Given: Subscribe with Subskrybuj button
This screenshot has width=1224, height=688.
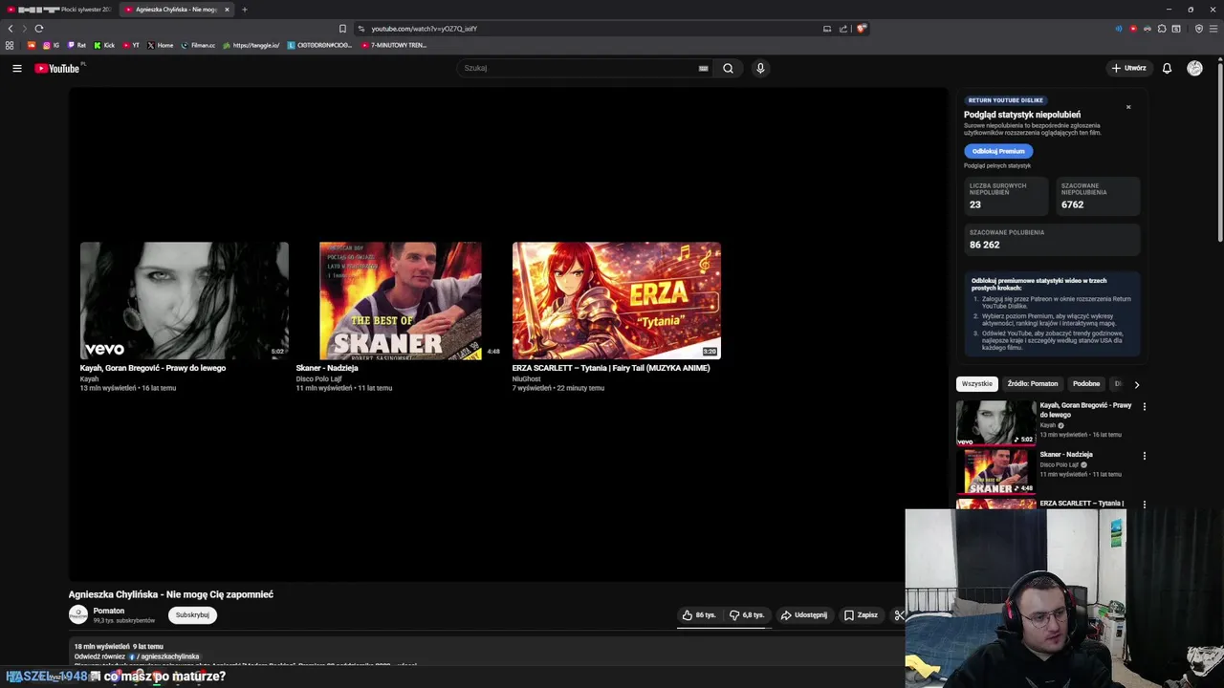Looking at the screenshot, I should pos(192,615).
